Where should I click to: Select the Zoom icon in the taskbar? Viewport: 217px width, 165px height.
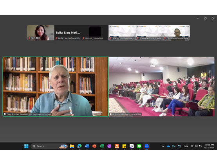[x=146, y=146]
